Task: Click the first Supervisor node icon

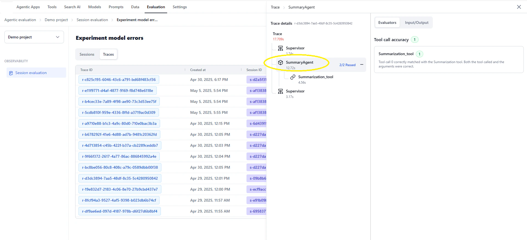Action: [x=281, y=48]
